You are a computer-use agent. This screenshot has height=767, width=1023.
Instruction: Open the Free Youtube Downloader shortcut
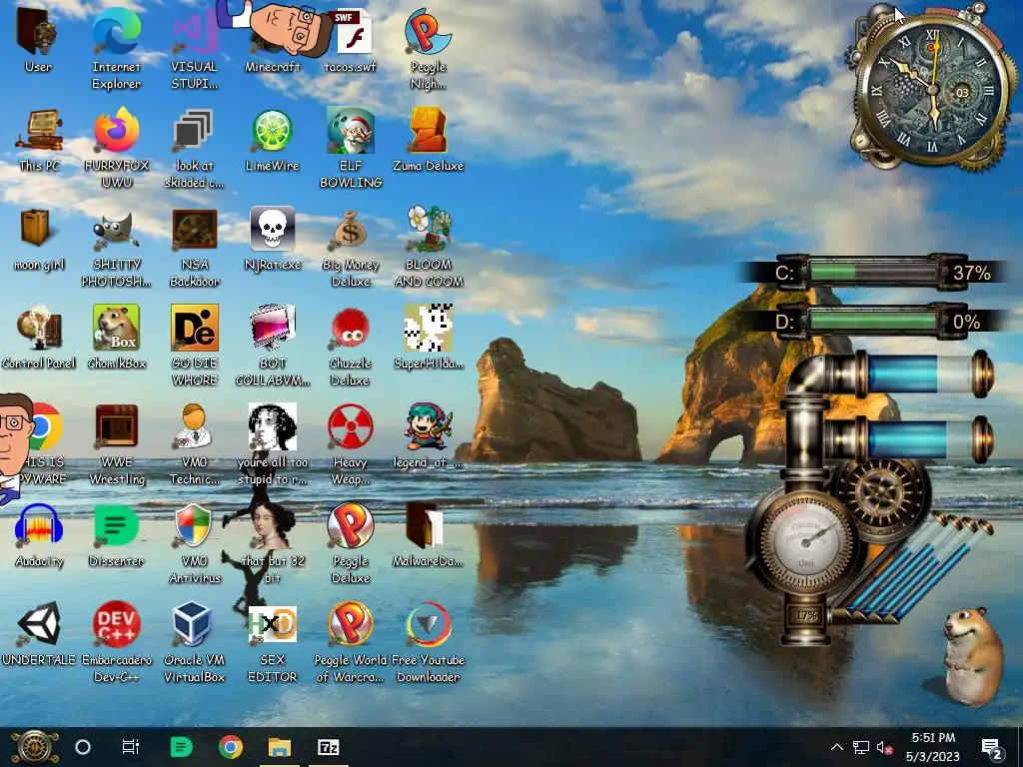click(x=428, y=624)
